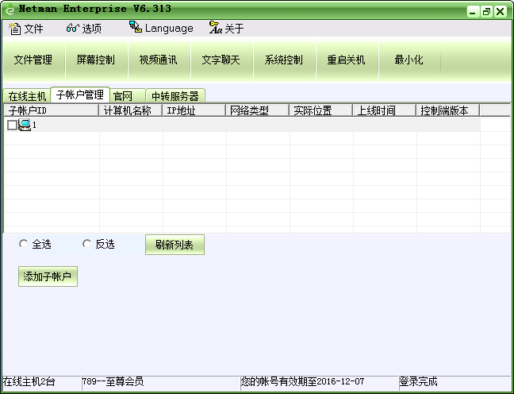Click the 视频通讯 toolbar button
514x394 pixels.
tap(159, 60)
